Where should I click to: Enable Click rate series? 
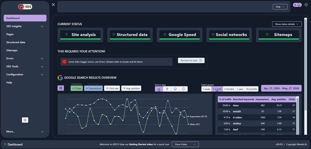click(x=112, y=88)
